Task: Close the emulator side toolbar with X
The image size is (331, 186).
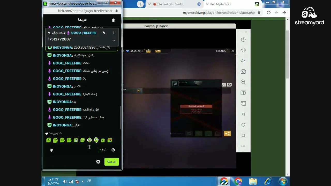Action: (x=246, y=32)
